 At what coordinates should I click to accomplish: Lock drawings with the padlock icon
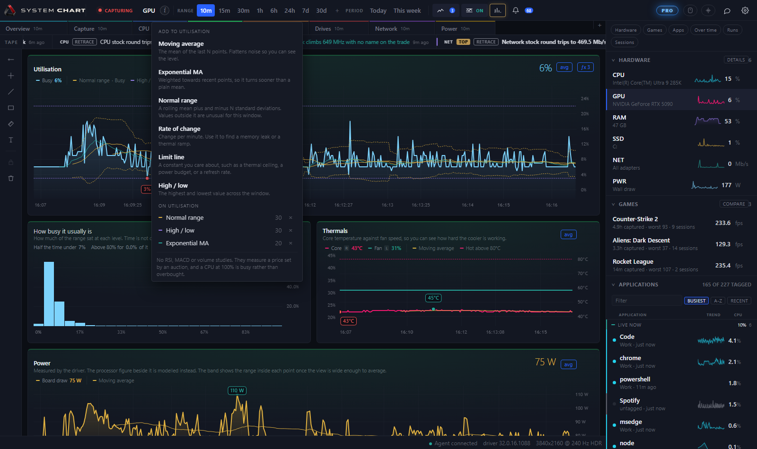click(11, 162)
